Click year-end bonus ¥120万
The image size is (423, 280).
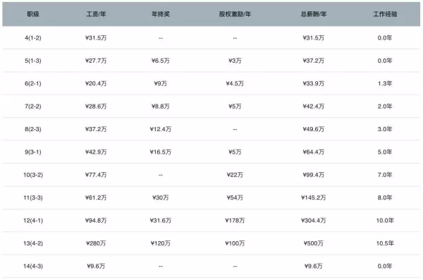tap(161, 243)
